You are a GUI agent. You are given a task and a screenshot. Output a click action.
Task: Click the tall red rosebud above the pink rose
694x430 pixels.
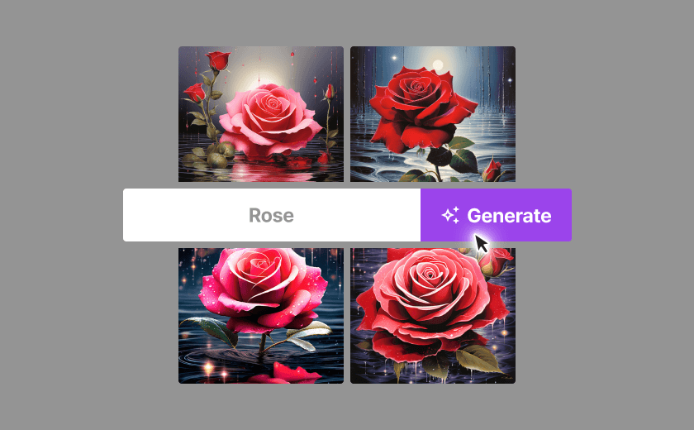[218, 60]
